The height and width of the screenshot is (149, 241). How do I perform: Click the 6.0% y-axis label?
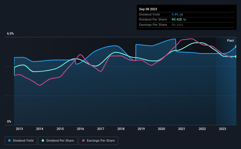(10, 34)
